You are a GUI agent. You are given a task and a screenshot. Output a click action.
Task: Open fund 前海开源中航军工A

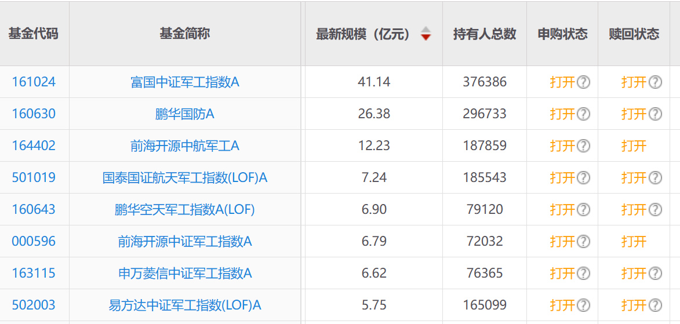point(185,145)
